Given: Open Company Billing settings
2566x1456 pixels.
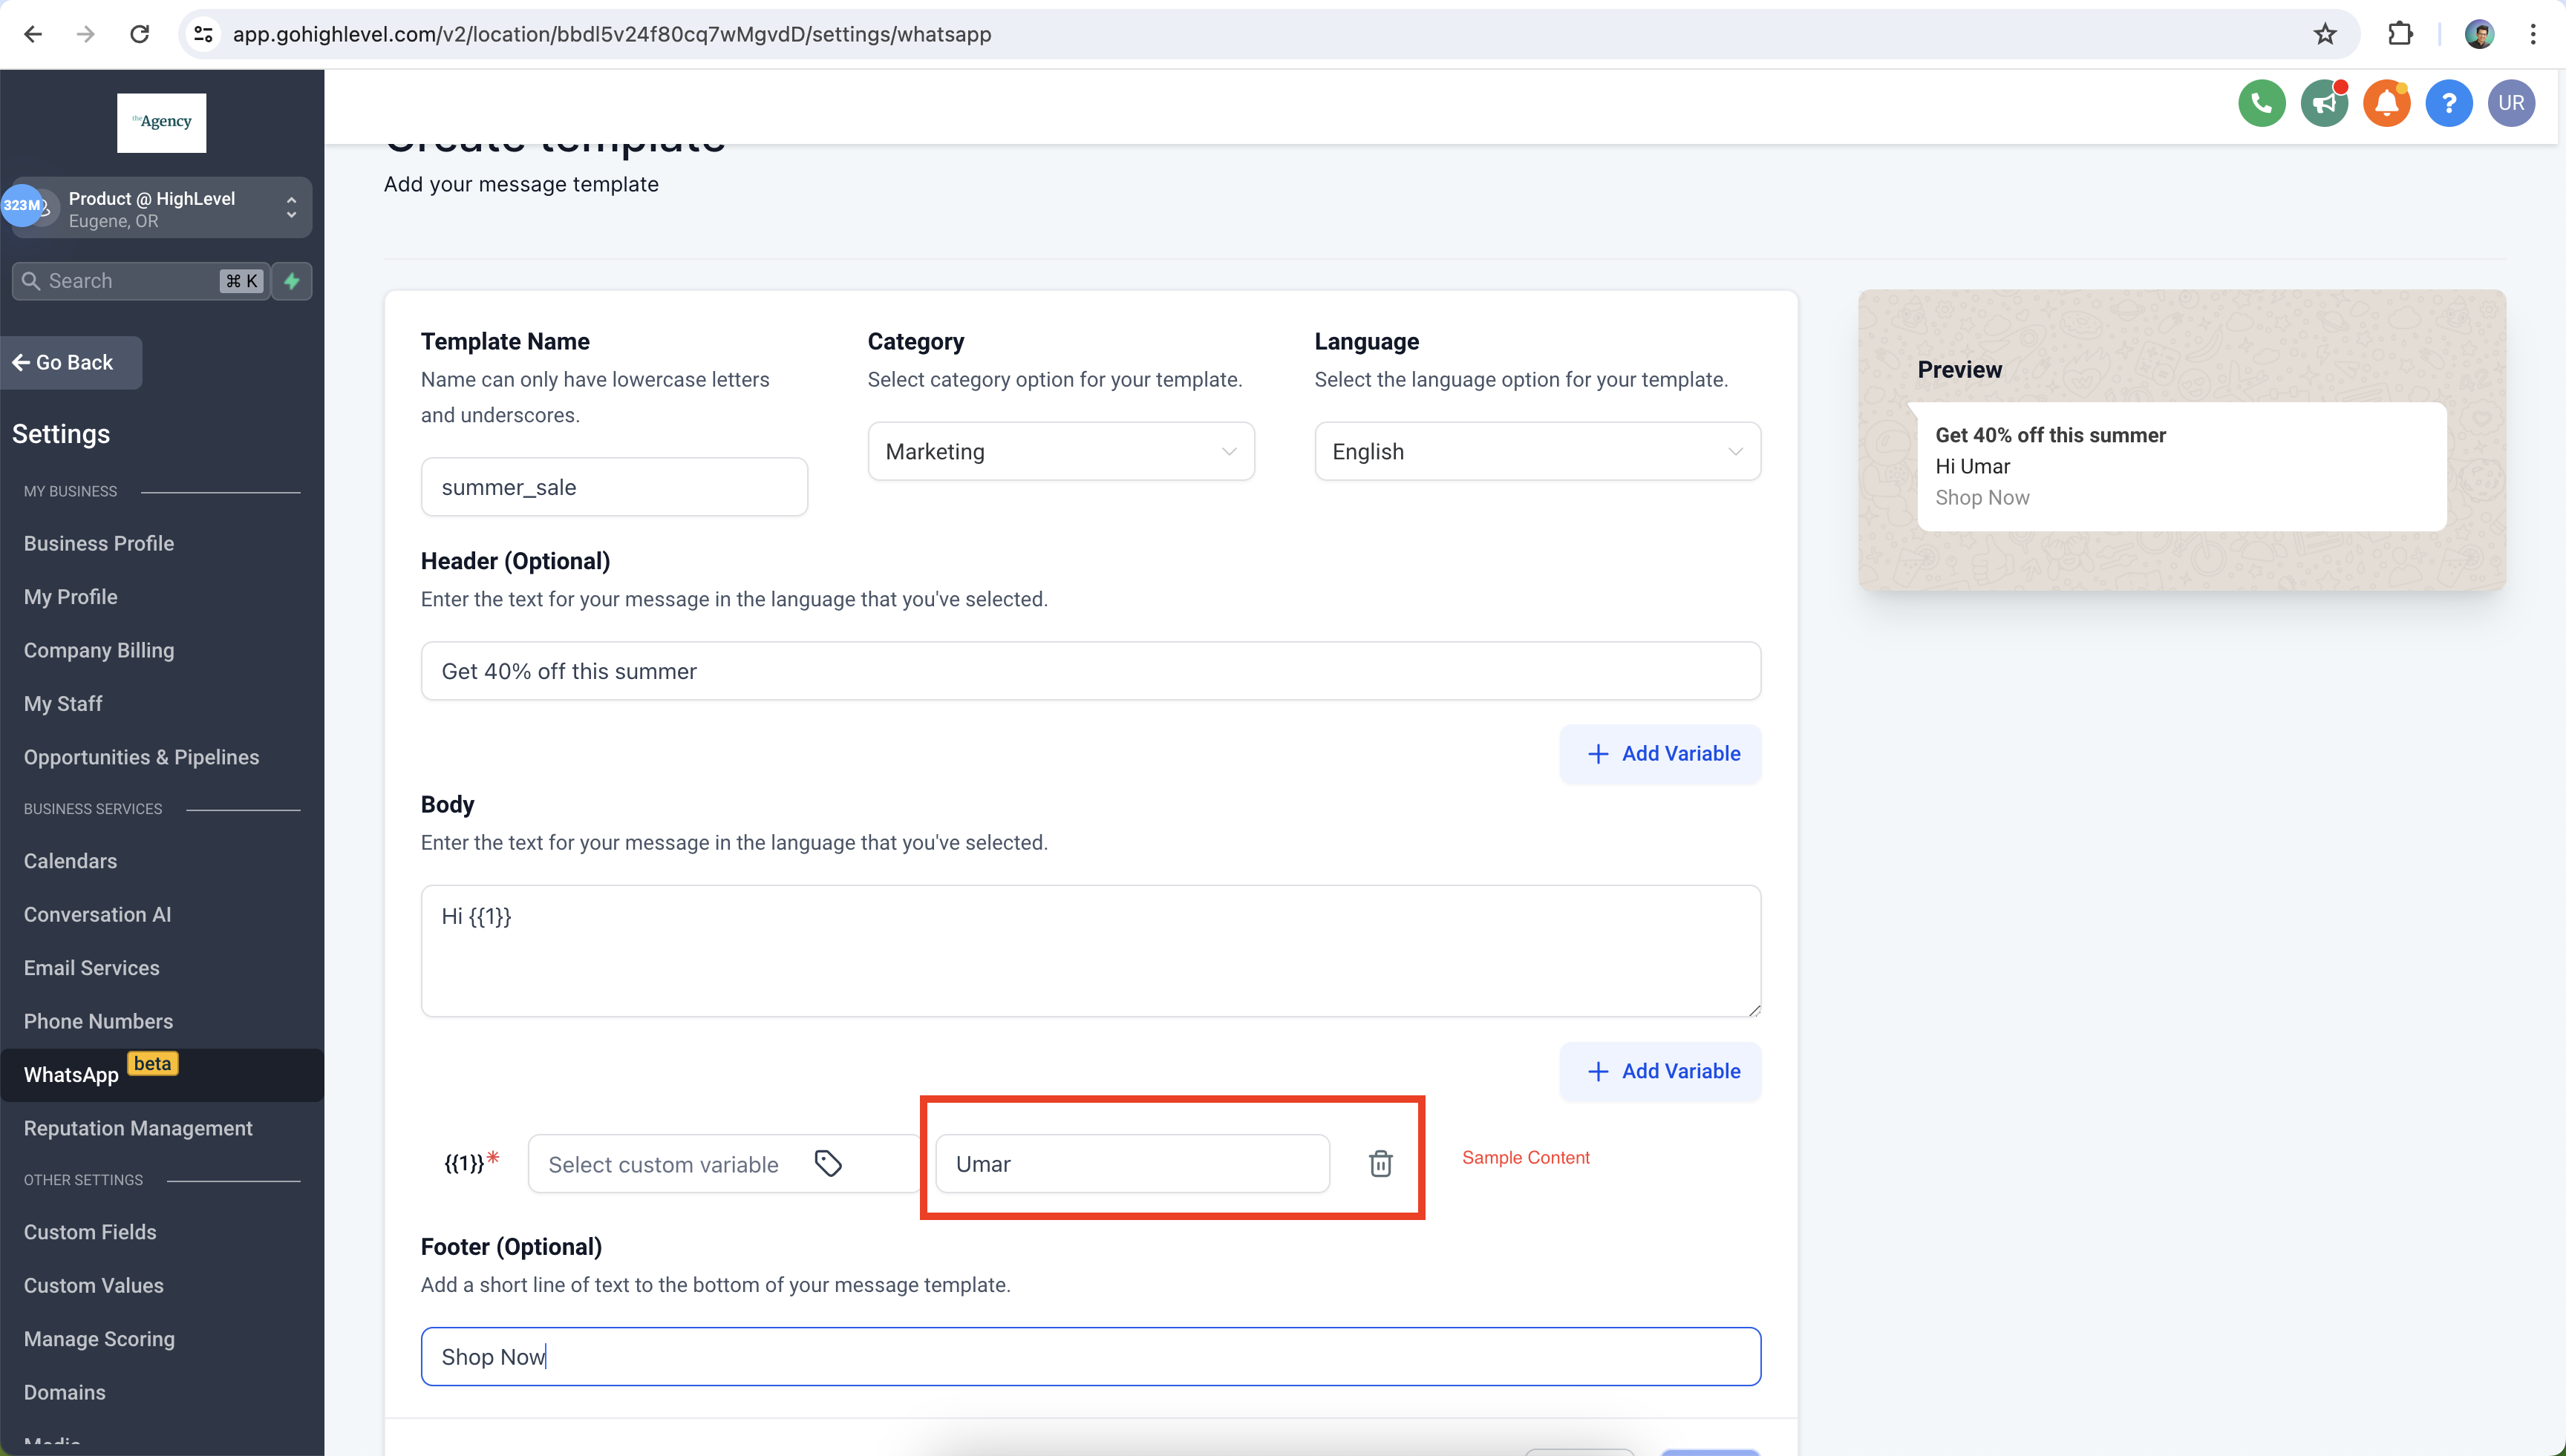Looking at the screenshot, I should tap(99, 650).
